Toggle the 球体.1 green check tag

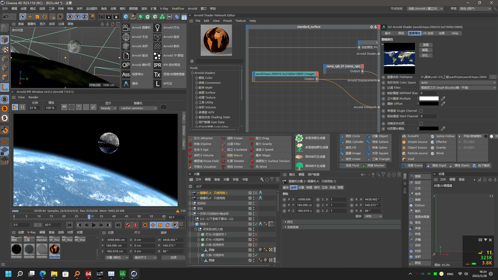256,224
